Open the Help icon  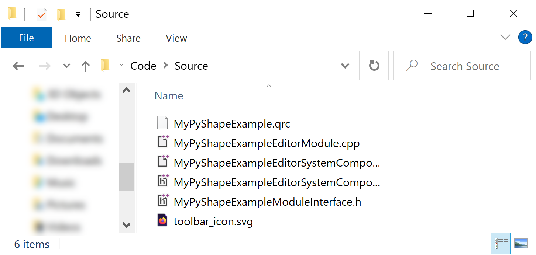pyautogui.click(x=525, y=38)
